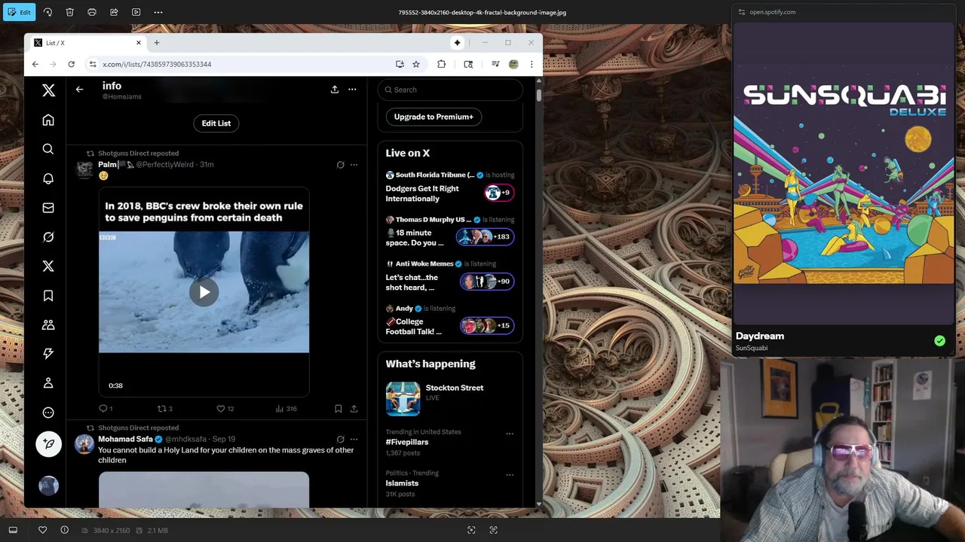Open the info list more options

352,90
